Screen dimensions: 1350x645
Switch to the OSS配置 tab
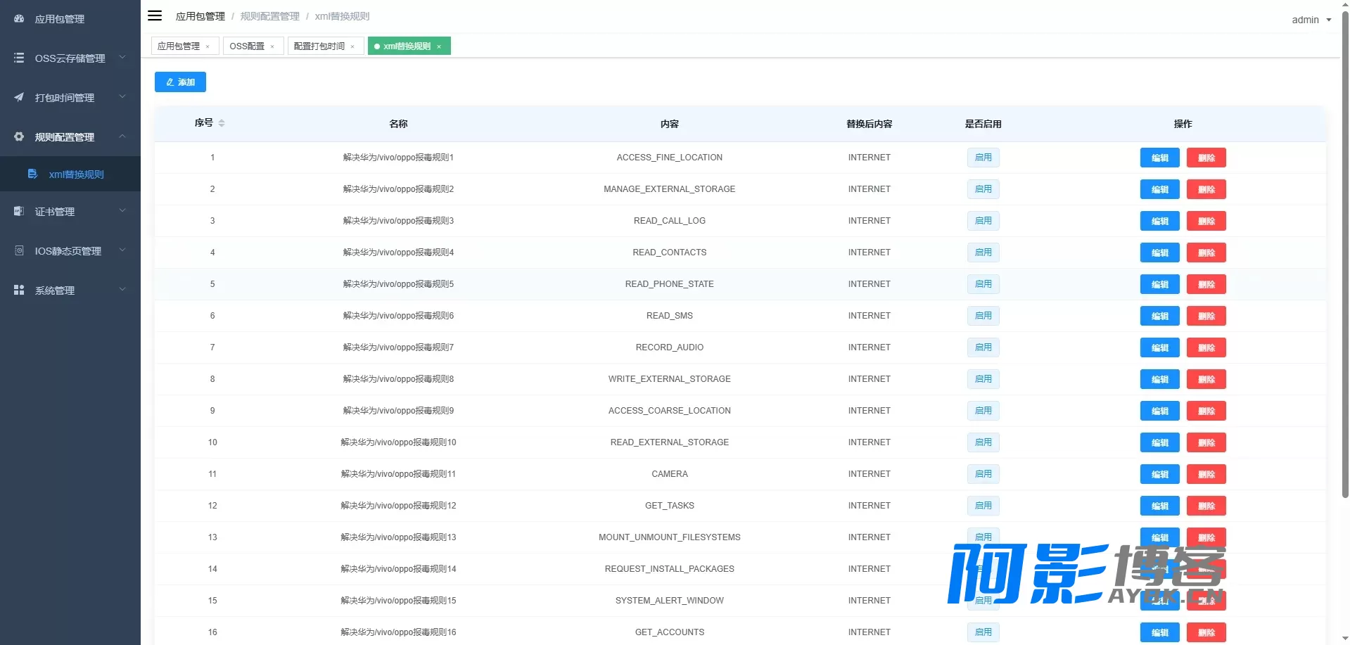pos(247,46)
